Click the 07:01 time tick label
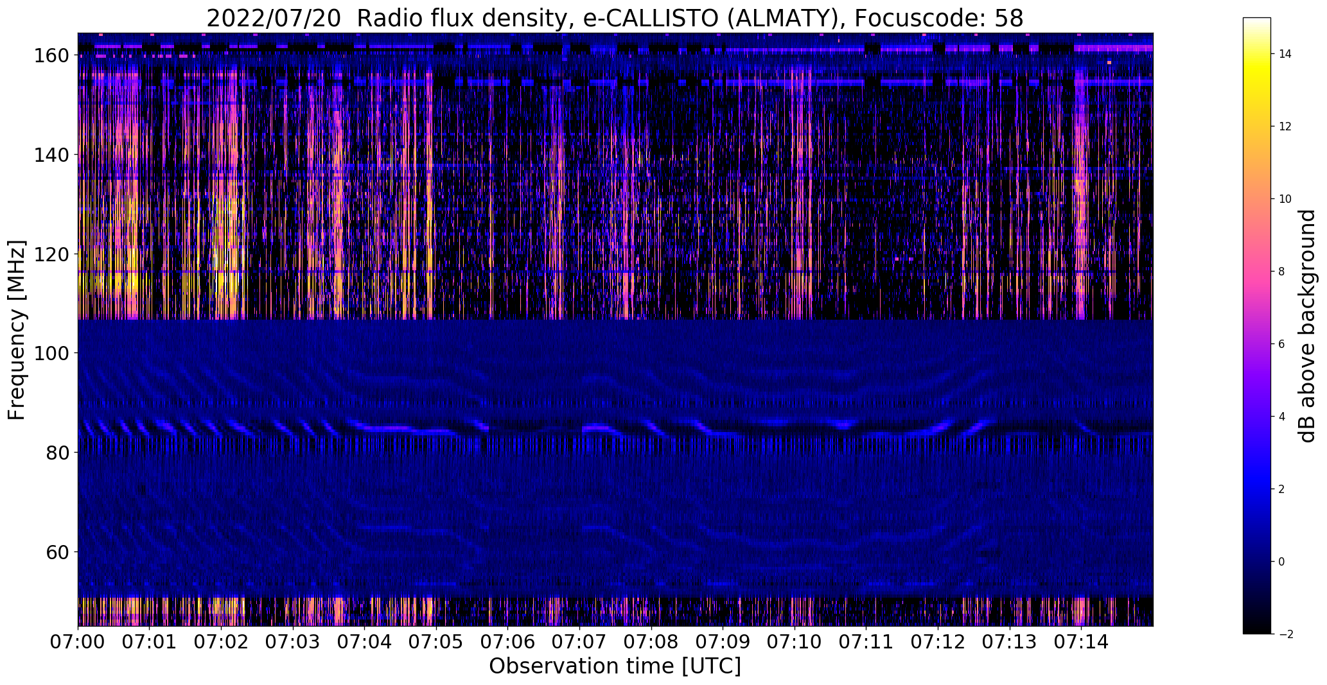The image size is (1327, 685). [x=150, y=641]
